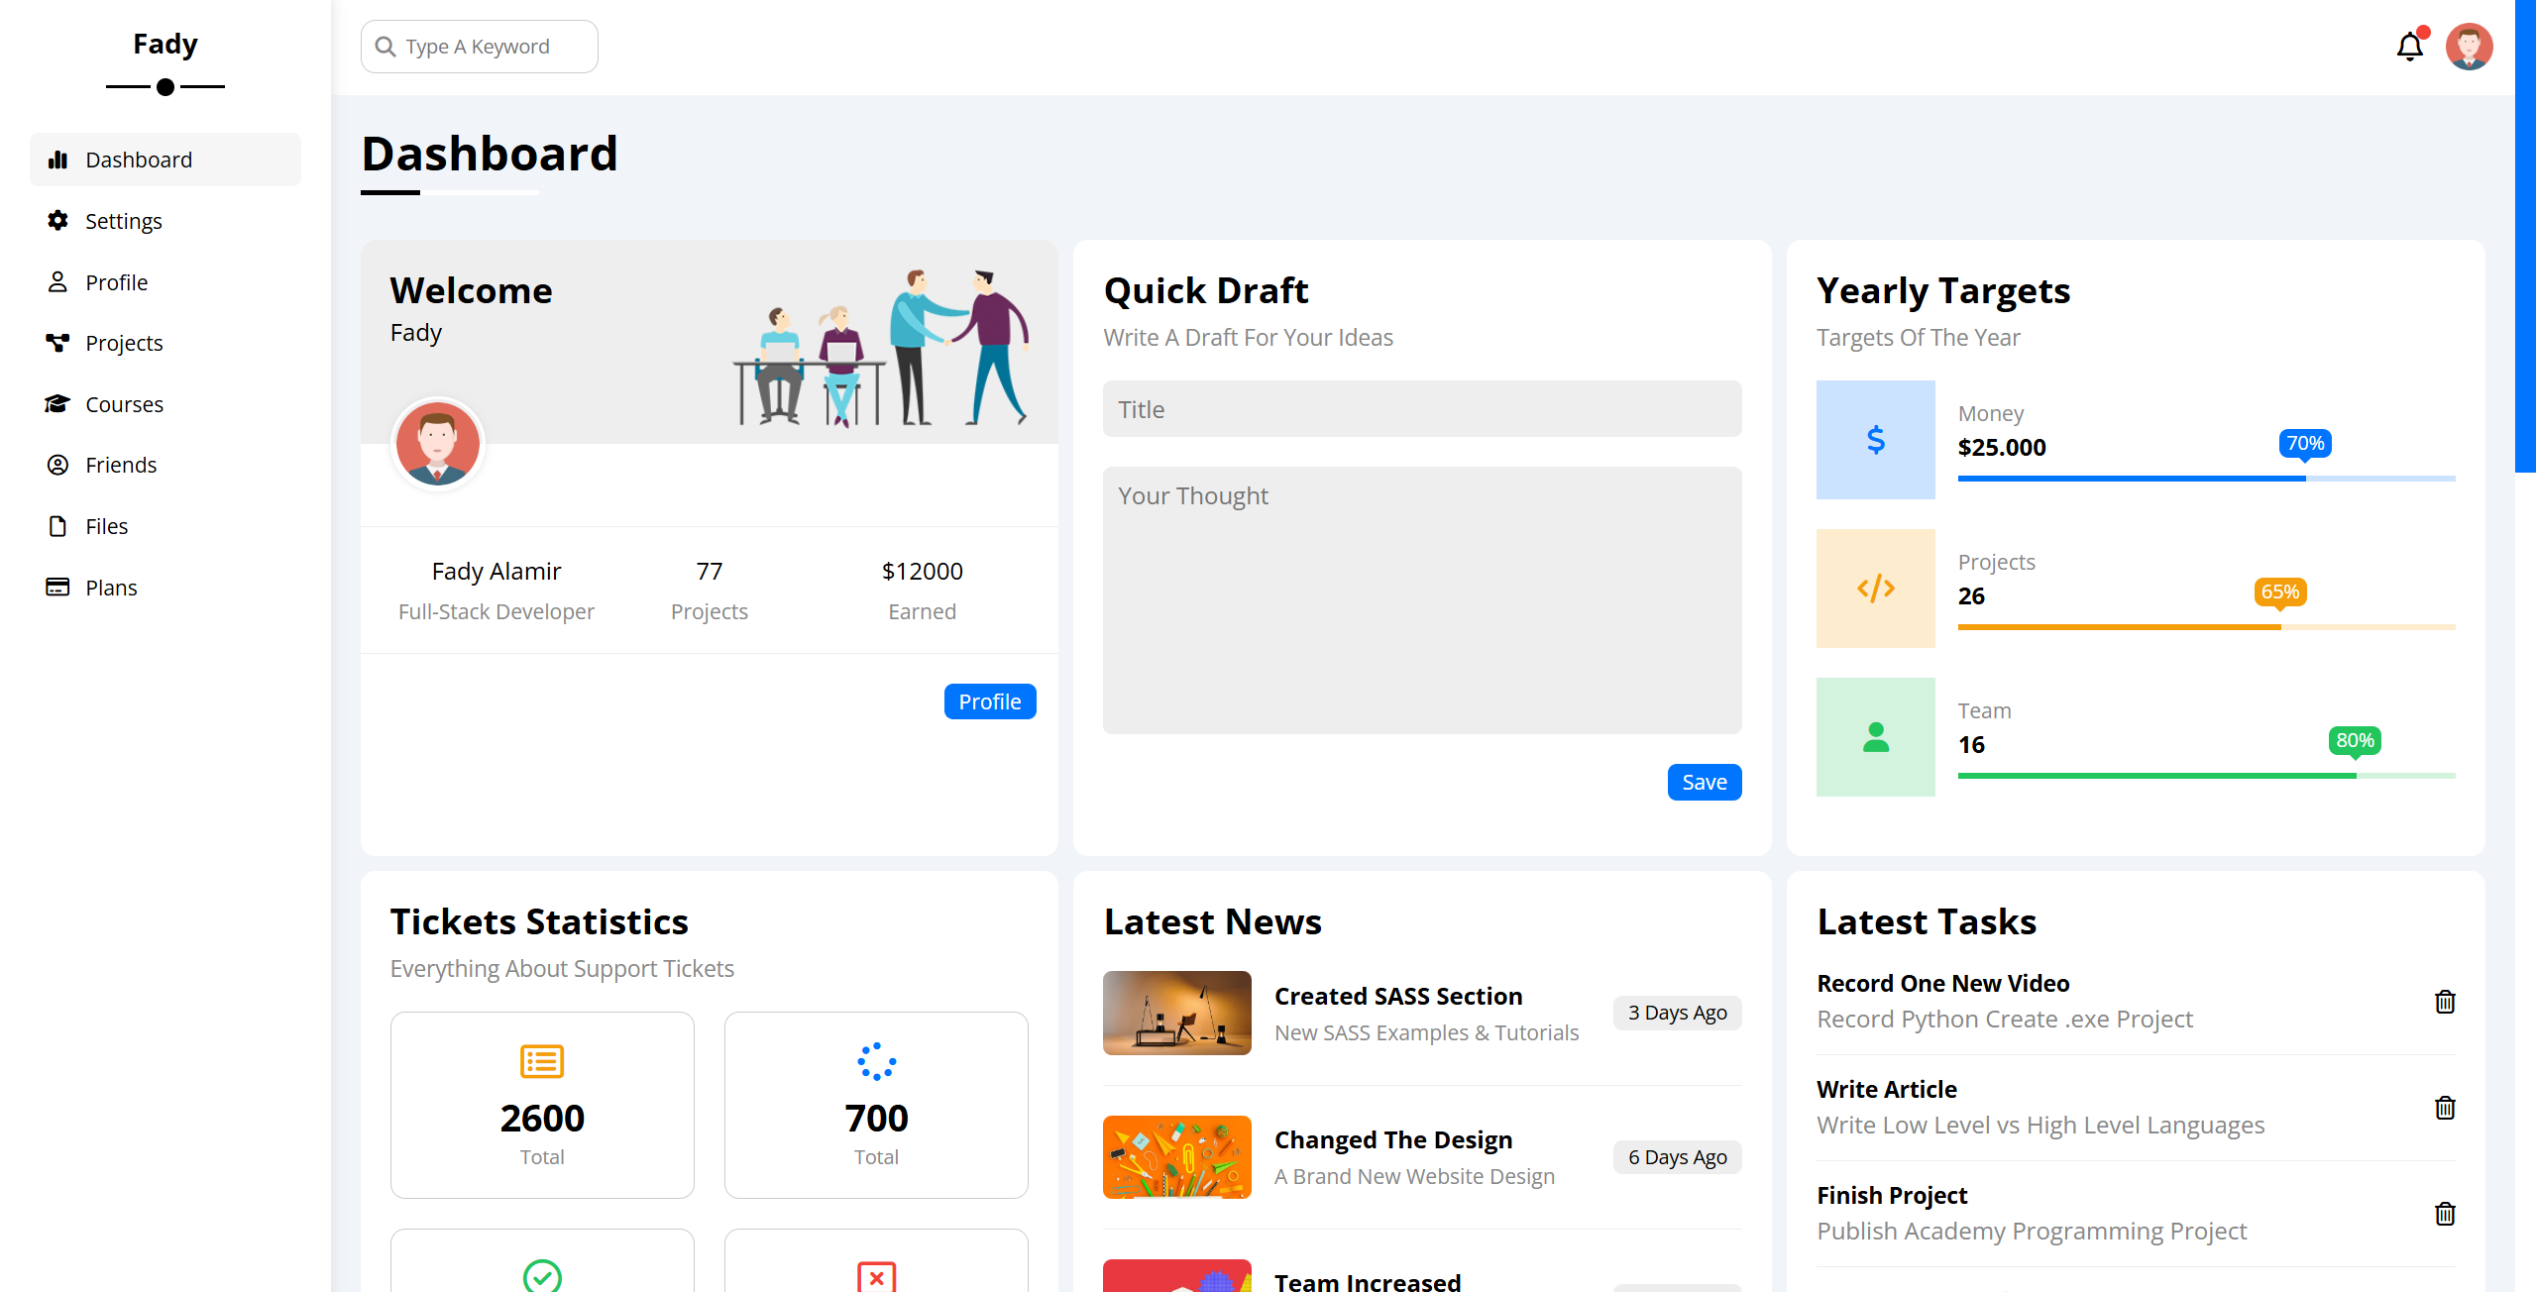The width and height of the screenshot is (2536, 1292).
Task: Click the green check circle ticket icon
Action: (x=542, y=1275)
